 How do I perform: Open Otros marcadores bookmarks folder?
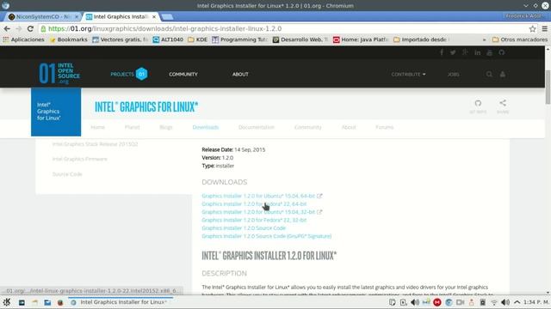pos(520,39)
